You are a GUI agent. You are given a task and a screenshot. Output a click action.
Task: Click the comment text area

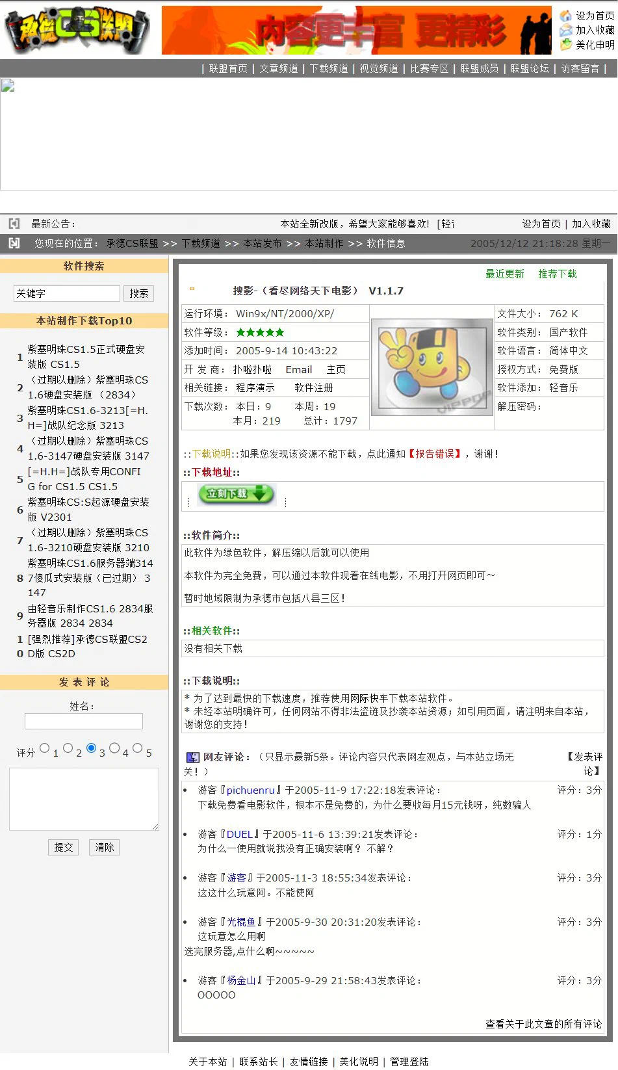click(x=84, y=799)
